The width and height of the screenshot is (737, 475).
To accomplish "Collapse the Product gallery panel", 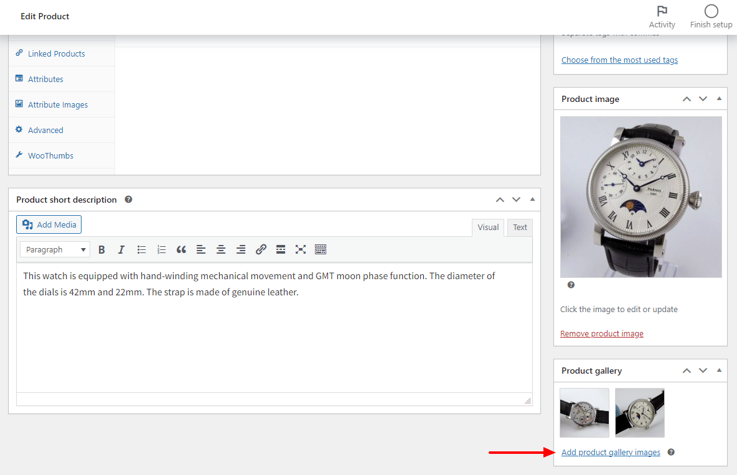I will click(x=719, y=370).
